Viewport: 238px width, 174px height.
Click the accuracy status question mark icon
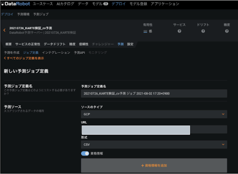click(x=227, y=31)
